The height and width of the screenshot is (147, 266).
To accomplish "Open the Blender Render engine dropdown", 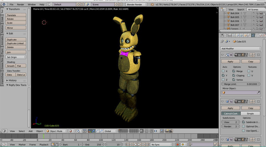I will pos(136,4).
